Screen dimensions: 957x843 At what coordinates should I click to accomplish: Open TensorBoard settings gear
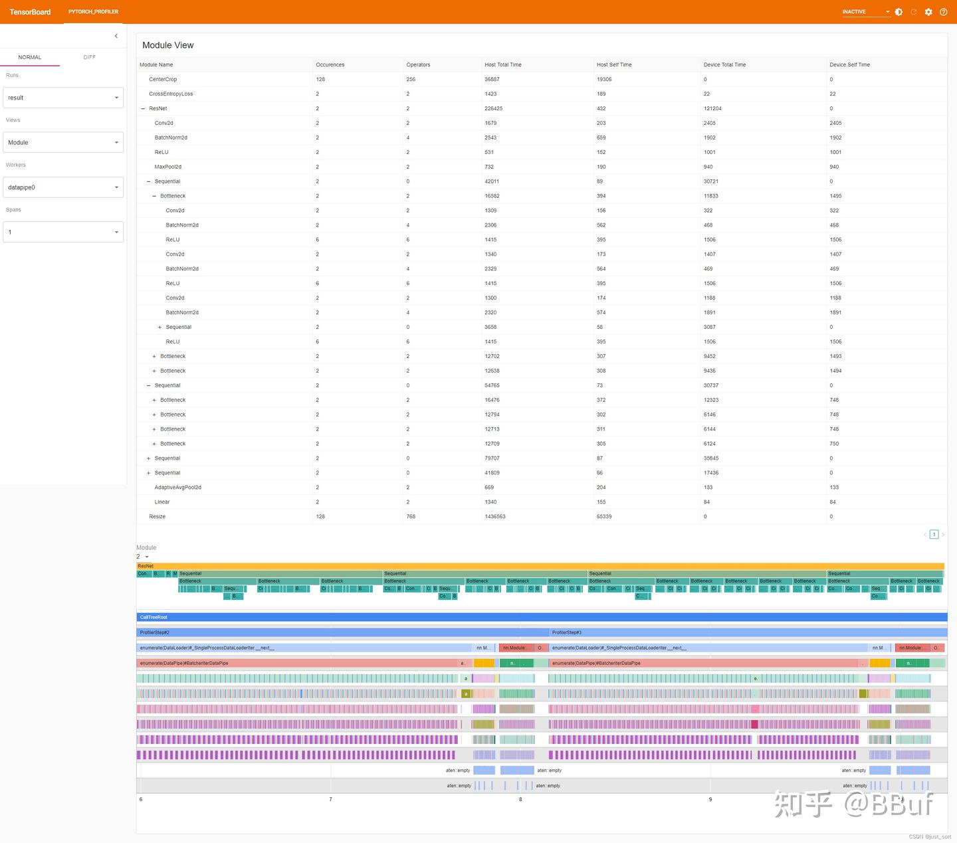tap(928, 11)
